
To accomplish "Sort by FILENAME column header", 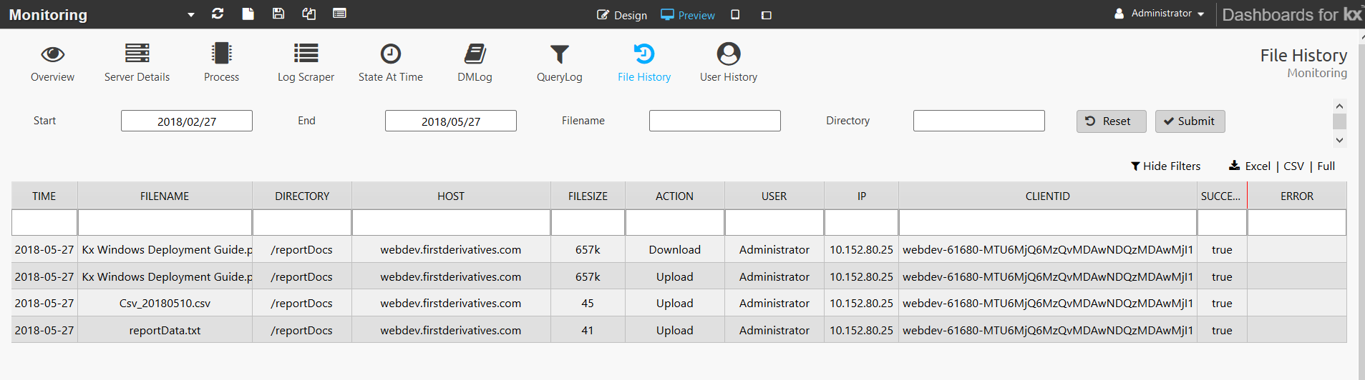I will pos(165,196).
